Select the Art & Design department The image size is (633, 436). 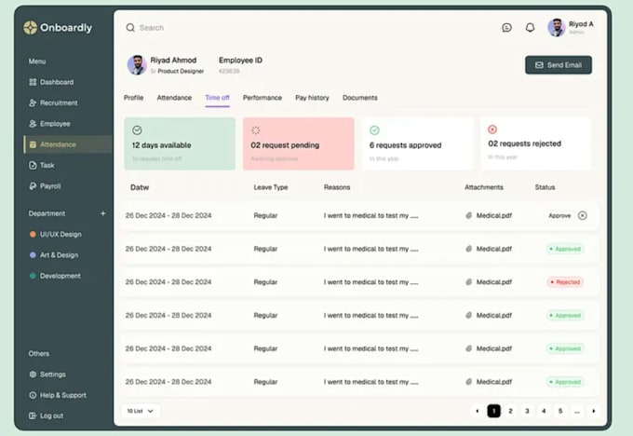point(54,255)
